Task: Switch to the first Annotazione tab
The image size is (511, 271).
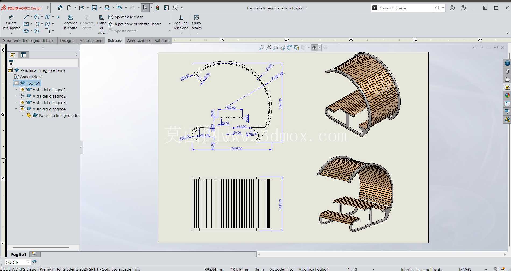Action: [x=91, y=41]
